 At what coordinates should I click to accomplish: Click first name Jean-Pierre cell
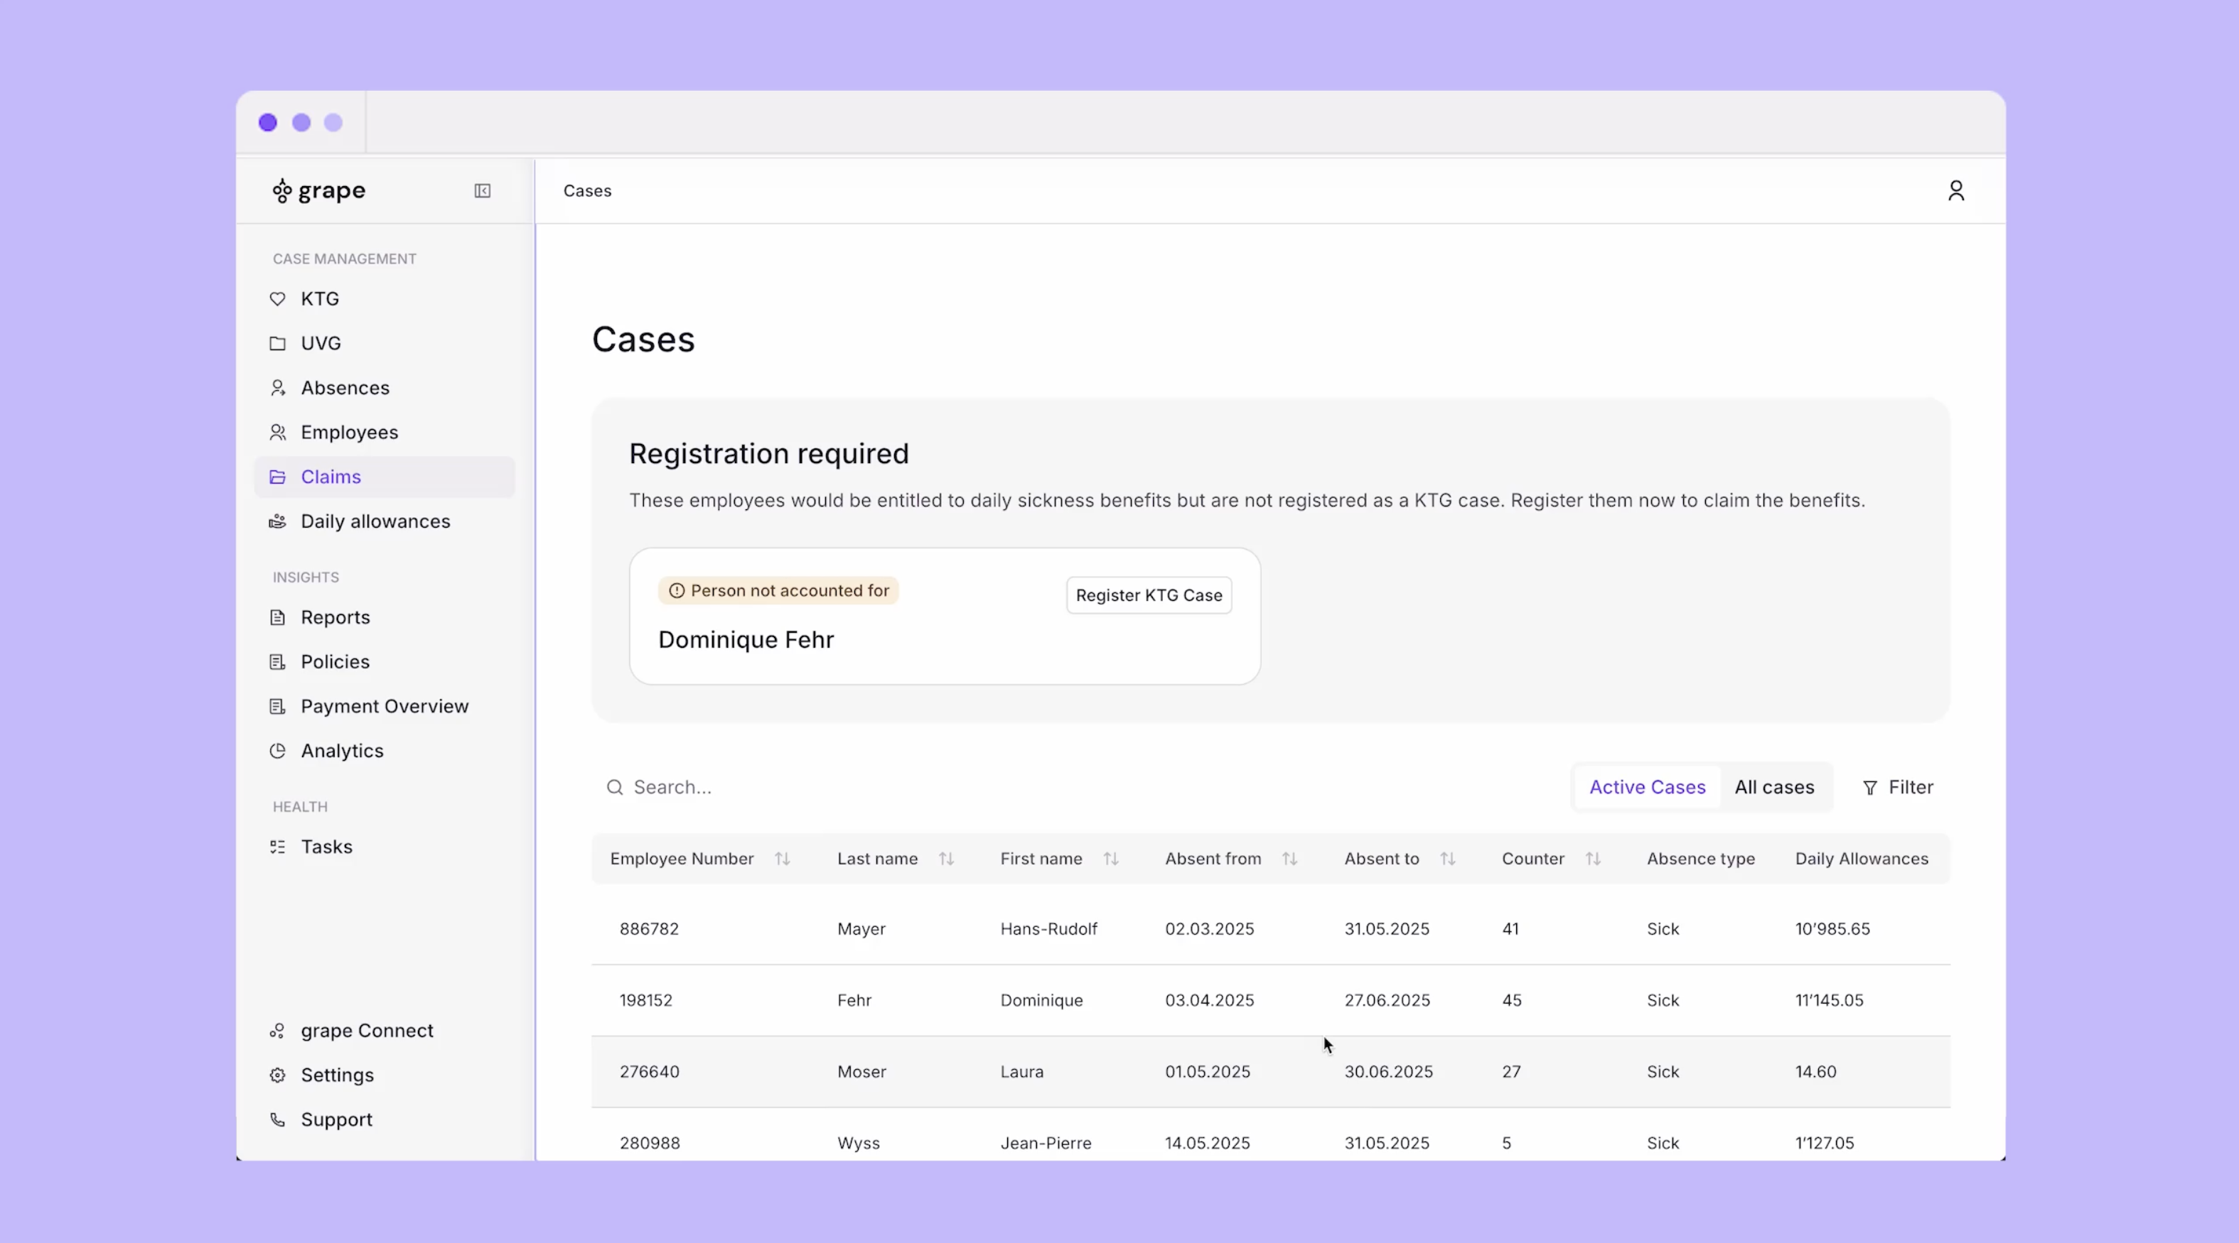tap(1046, 1143)
